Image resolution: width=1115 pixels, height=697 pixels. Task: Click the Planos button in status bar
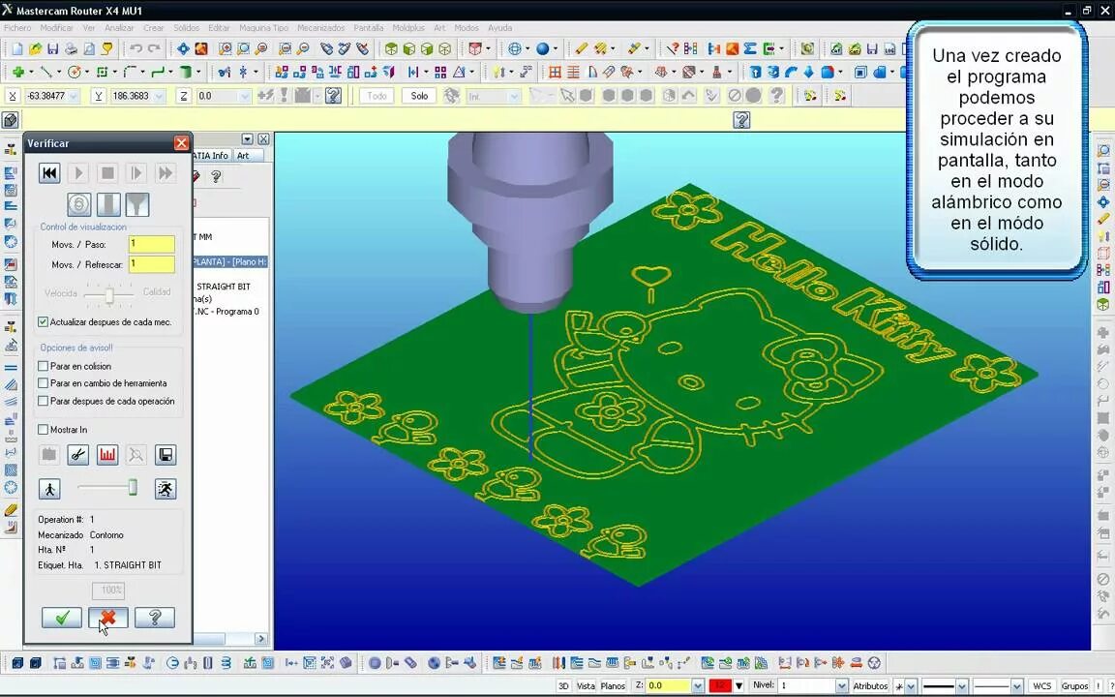click(613, 685)
